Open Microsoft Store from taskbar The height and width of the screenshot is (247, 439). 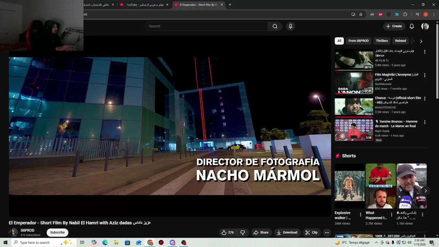[x=128, y=243]
